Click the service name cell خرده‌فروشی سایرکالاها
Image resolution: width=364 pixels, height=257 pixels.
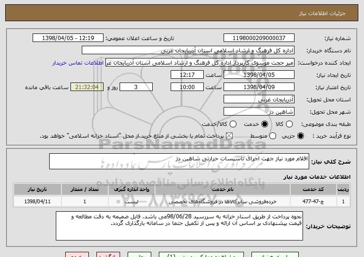tap(222, 201)
